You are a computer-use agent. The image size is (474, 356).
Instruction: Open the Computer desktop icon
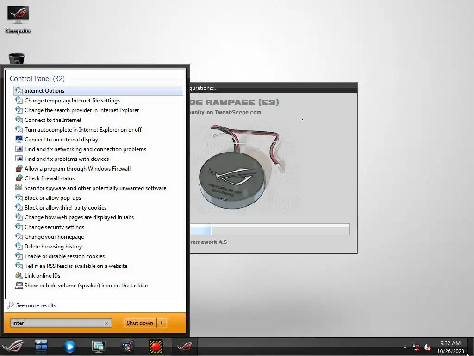coord(18,19)
